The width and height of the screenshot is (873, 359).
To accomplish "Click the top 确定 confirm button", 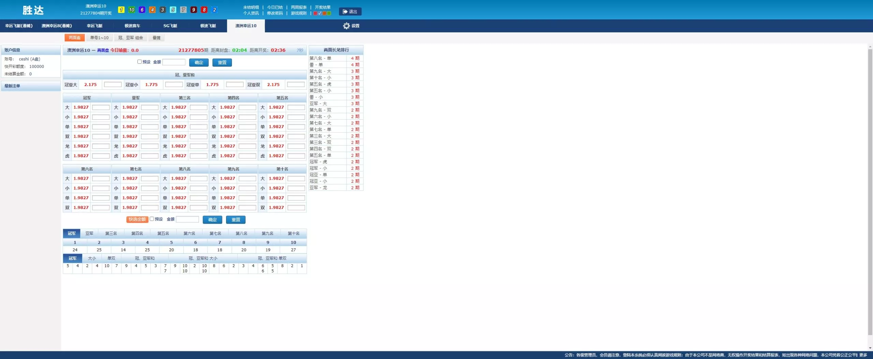I will pyautogui.click(x=198, y=63).
